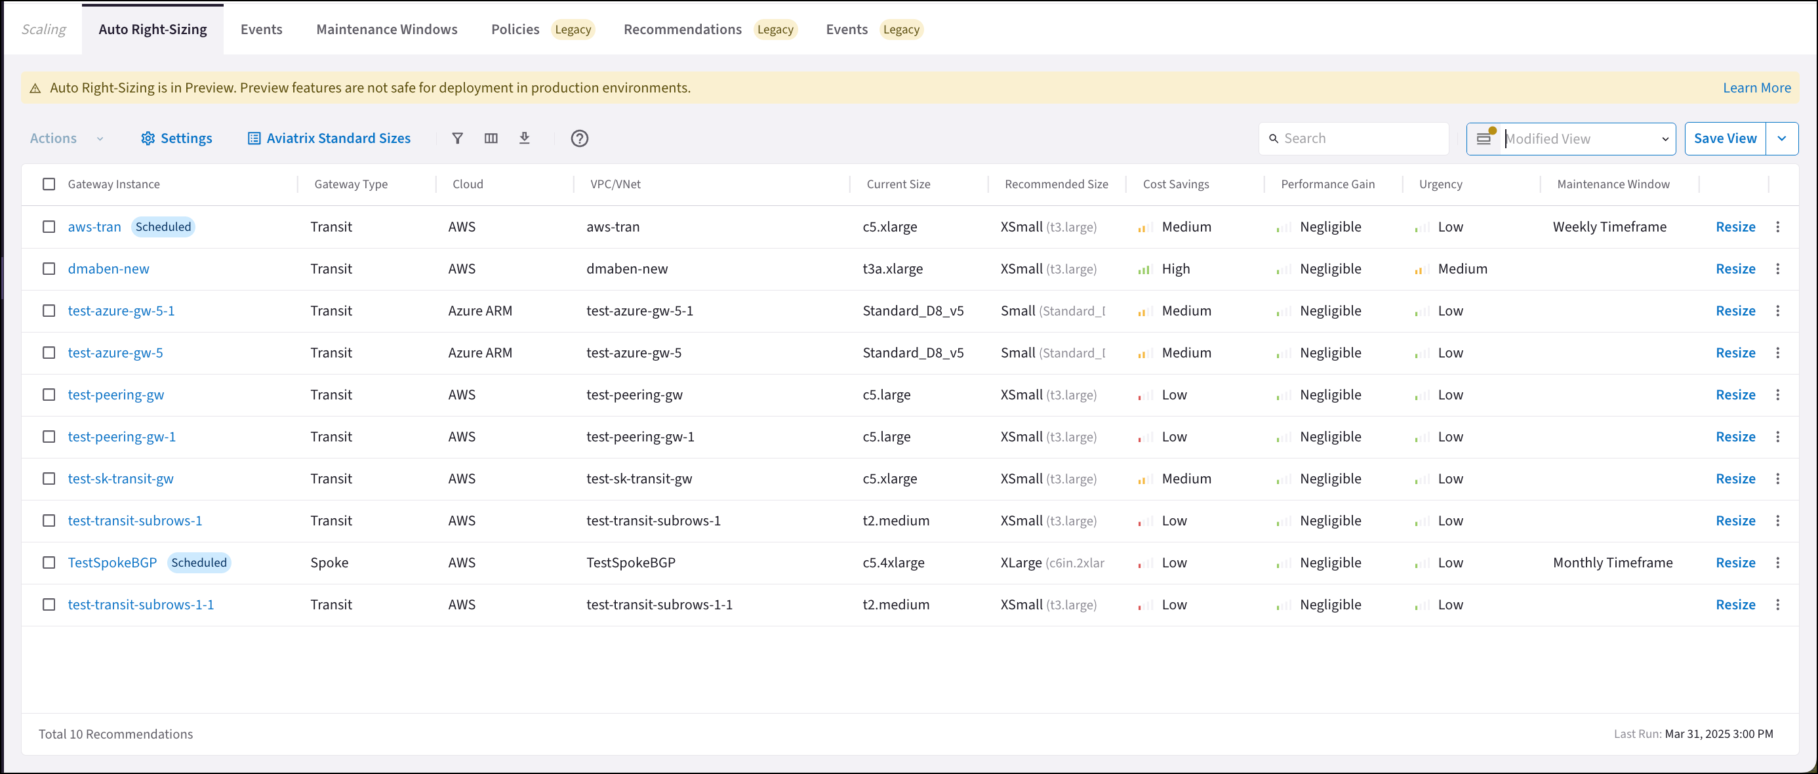Check the select-all checkbox in table header
This screenshot has width=1818, height=774.
[x=49, y=184]
